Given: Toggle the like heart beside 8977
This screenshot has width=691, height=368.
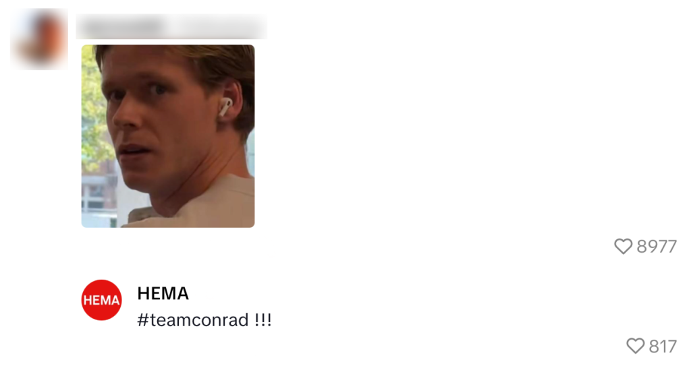Looking at the screenshot, I should [x=623, y=247].
